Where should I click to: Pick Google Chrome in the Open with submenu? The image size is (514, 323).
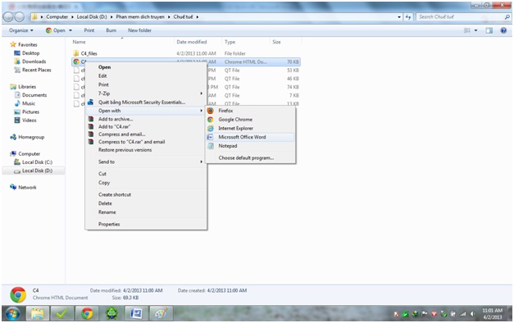pyautogui.click(x=250, y=120)
